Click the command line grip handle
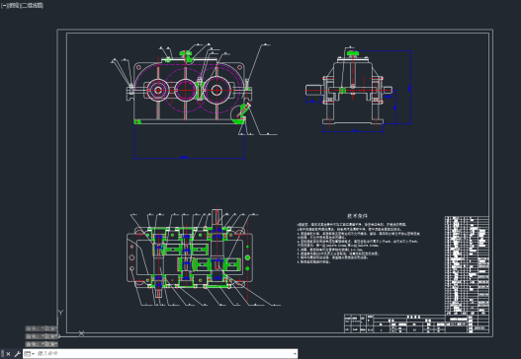The height and width of the screenshot is (359, 521). coord(3,354)
